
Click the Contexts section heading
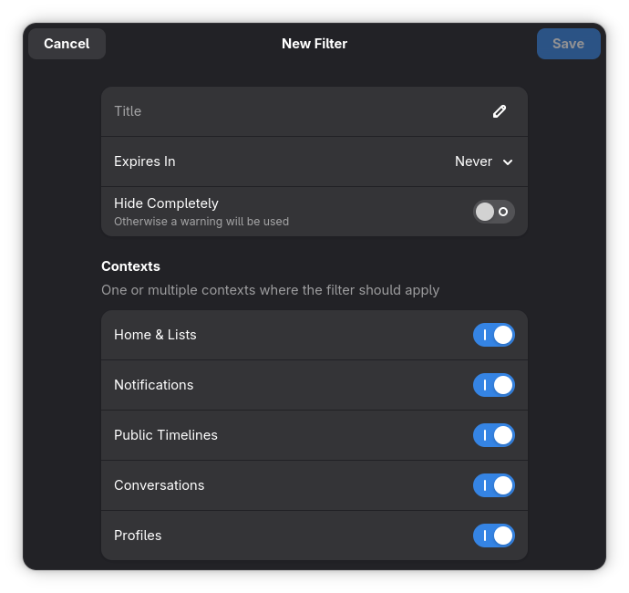[130, 266]
